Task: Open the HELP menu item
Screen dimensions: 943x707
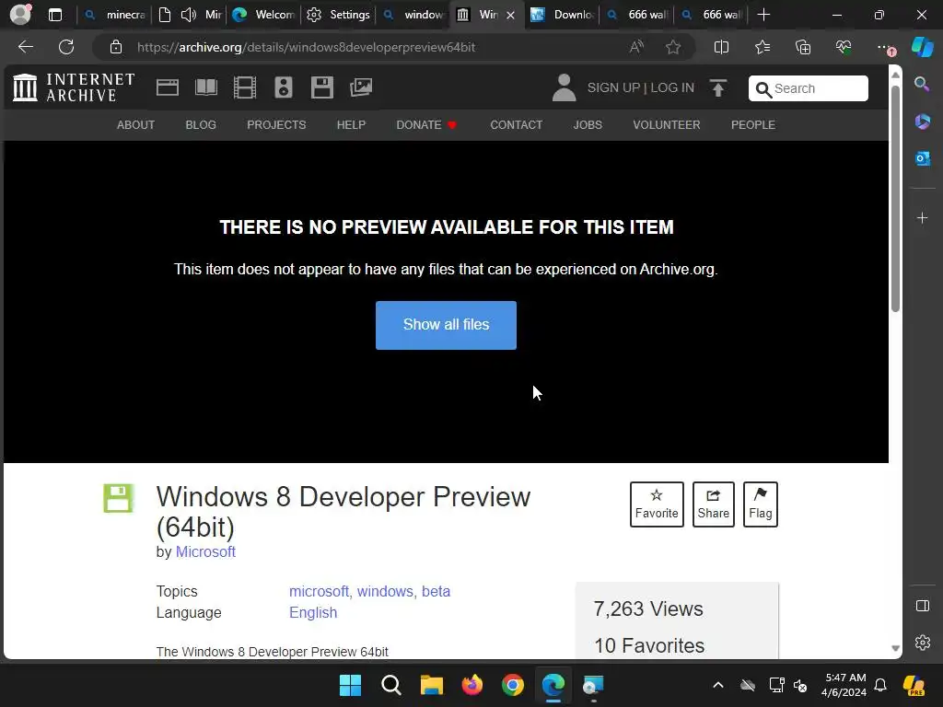Action: click(351, 125)
